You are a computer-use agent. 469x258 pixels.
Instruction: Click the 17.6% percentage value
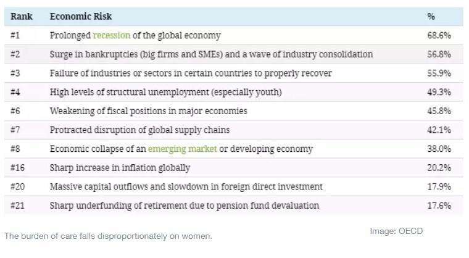point(439,206)
